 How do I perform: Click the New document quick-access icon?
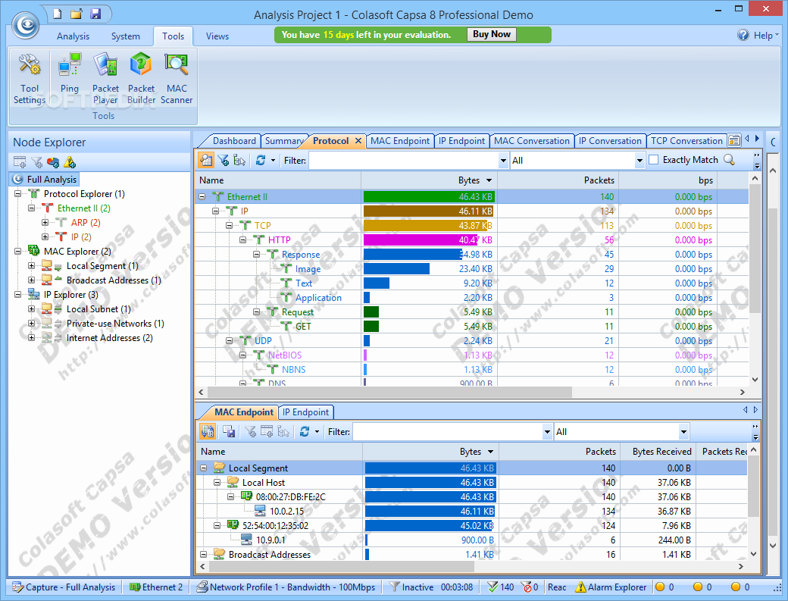click(58, 14)
